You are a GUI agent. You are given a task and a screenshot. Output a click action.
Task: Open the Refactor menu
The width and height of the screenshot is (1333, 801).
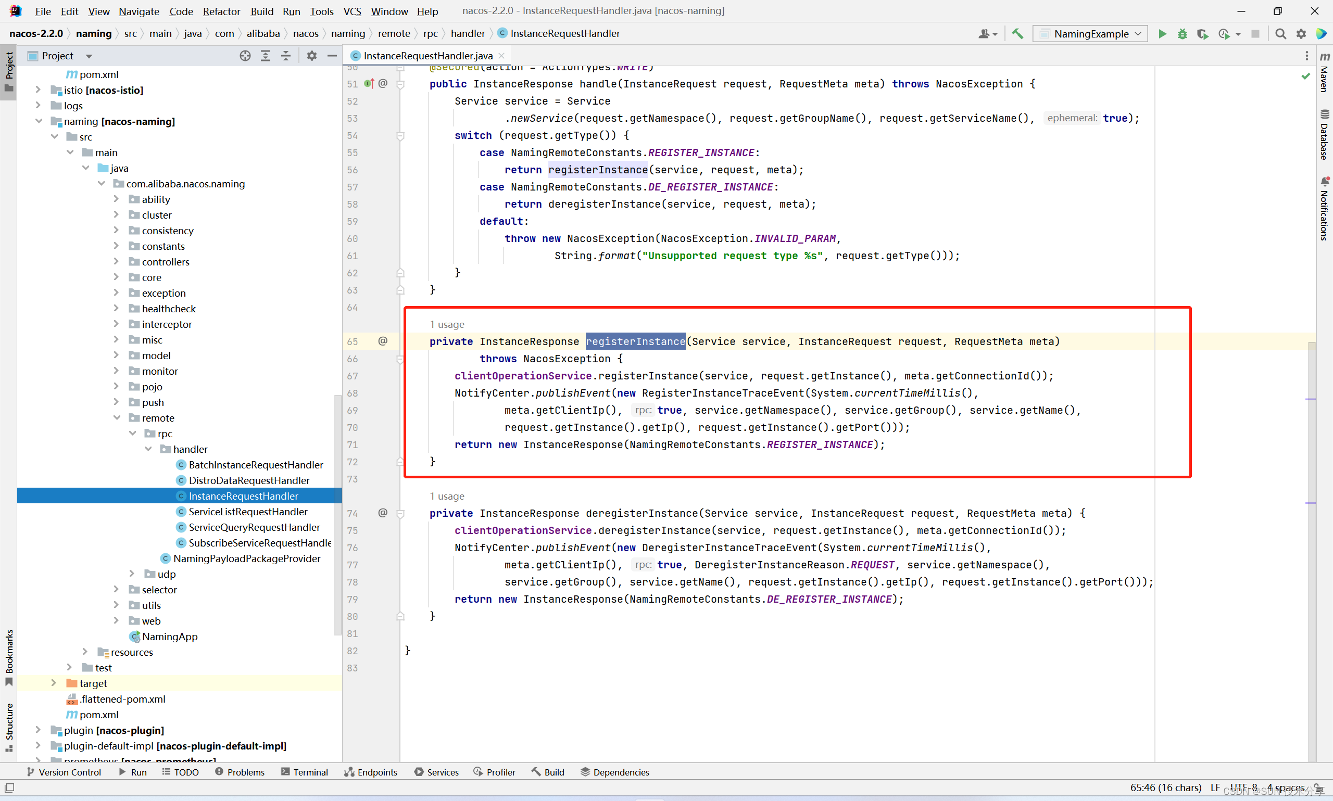[221, 11]
